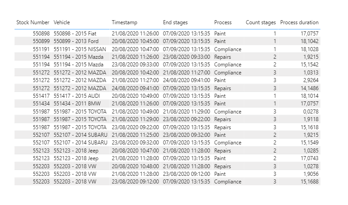Select the timestamp 24/08/2020 09:41:00 cell
This screenshot has height=205, width=348.
pos(135,88)
